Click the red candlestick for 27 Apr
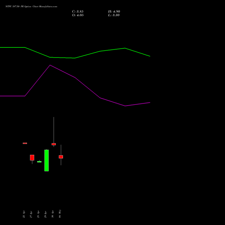Image resolution: width=225 pixels, height=225 pixels. [x=32, y=157]
